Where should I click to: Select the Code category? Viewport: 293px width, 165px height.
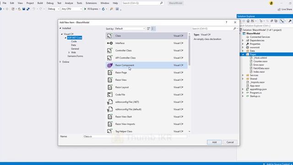(74, 42)
